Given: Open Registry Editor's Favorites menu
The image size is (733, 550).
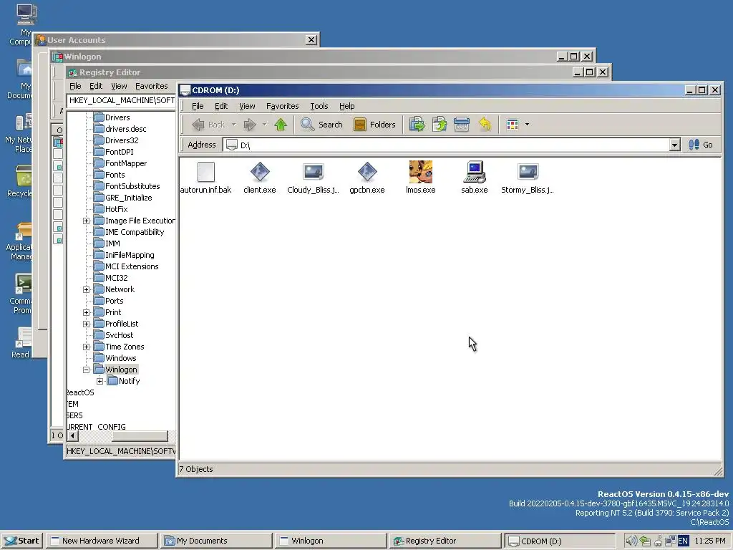Looking at the screenshot, I should [x=152, y=86].
